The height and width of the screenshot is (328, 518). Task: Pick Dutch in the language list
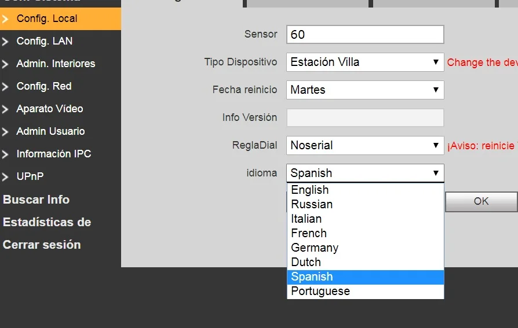click(306, 262)
